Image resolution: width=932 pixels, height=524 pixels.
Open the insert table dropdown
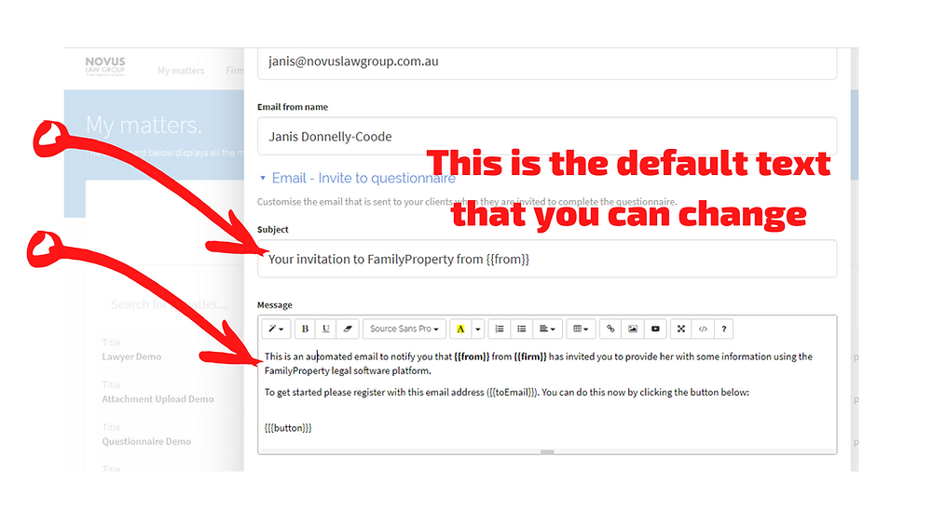581,329
